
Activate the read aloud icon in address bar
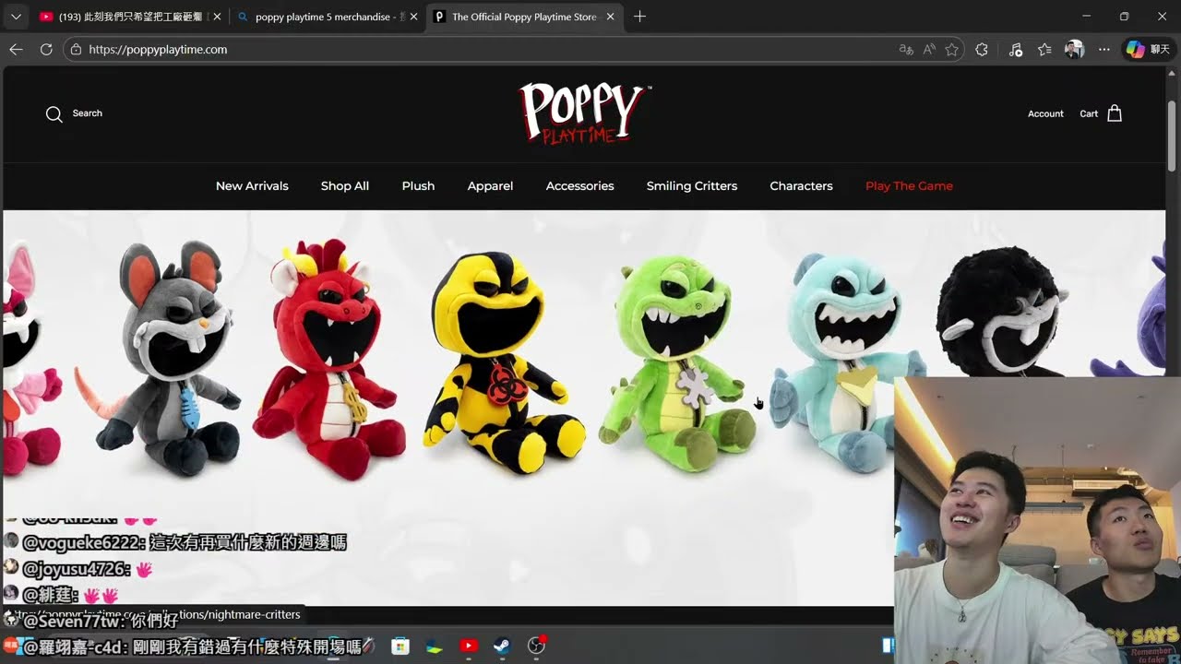(x=929, y=50)
